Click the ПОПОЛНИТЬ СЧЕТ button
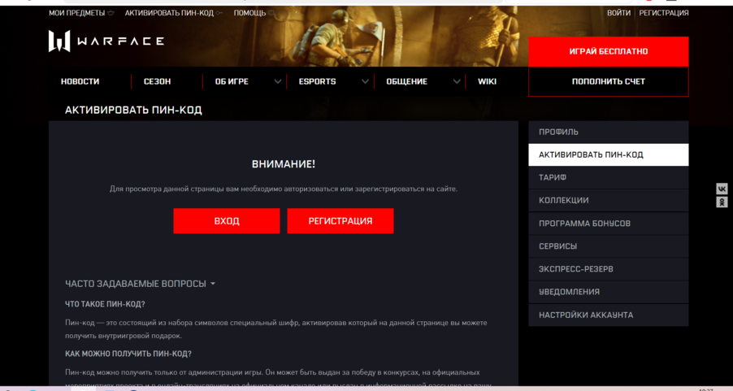Viewport: 733px width, 391px height. click(x=608, y=81)
